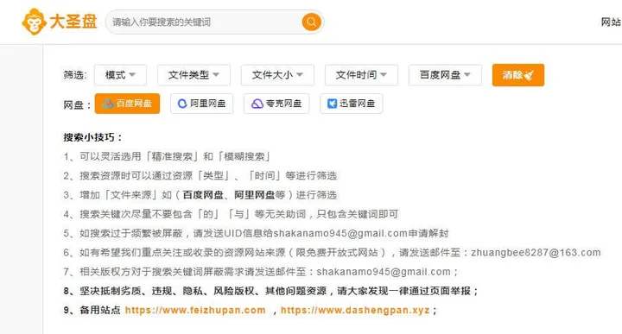622x334 pixels.
Task: Click tip 8 about 页面举报
Action: [x=271, y=291]
